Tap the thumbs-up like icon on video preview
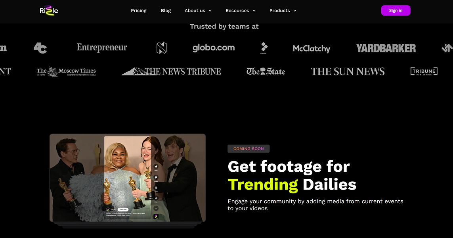 [156, 167]
